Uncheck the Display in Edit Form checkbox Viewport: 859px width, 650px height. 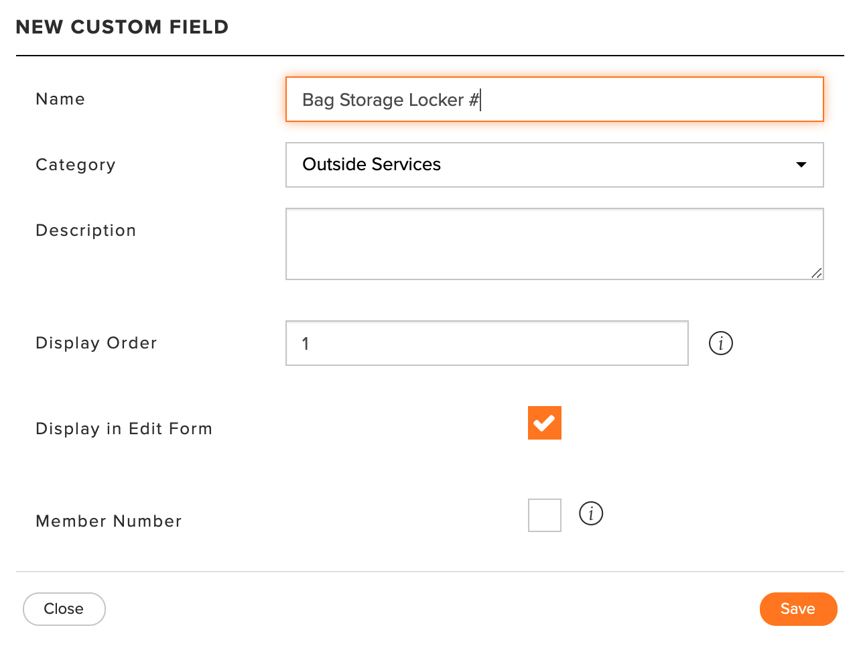tap(545, 423)
